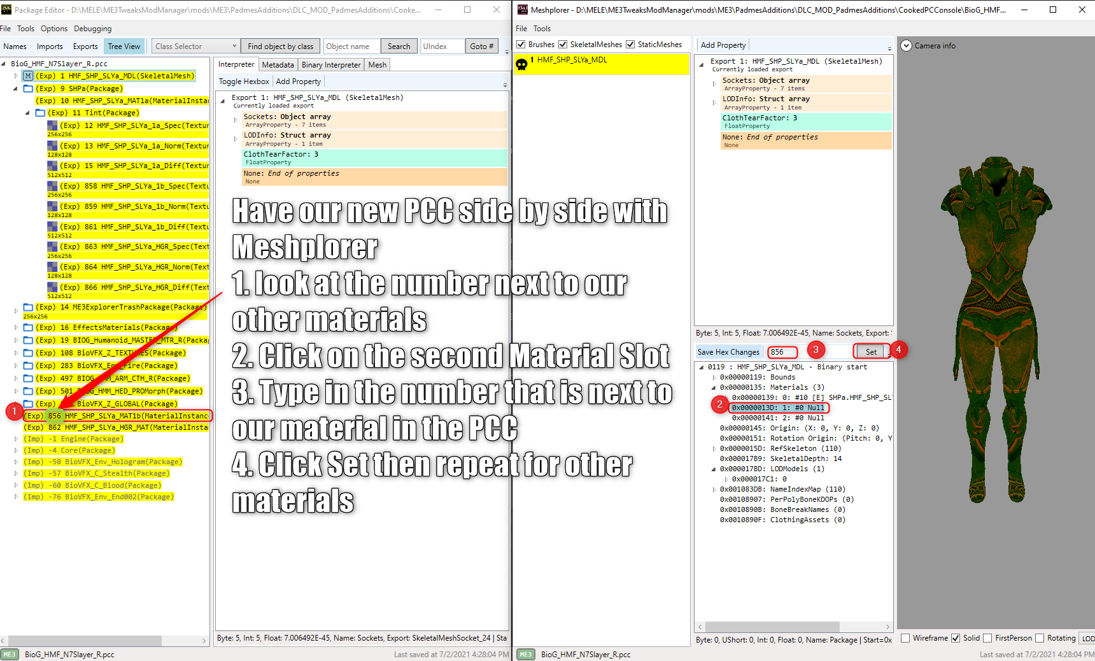The height and width of the screenshot is (661, 1095).
Task: Click the folder icon of 9 SHPa package
Action: pyautogui.click(x=28, y=89)
